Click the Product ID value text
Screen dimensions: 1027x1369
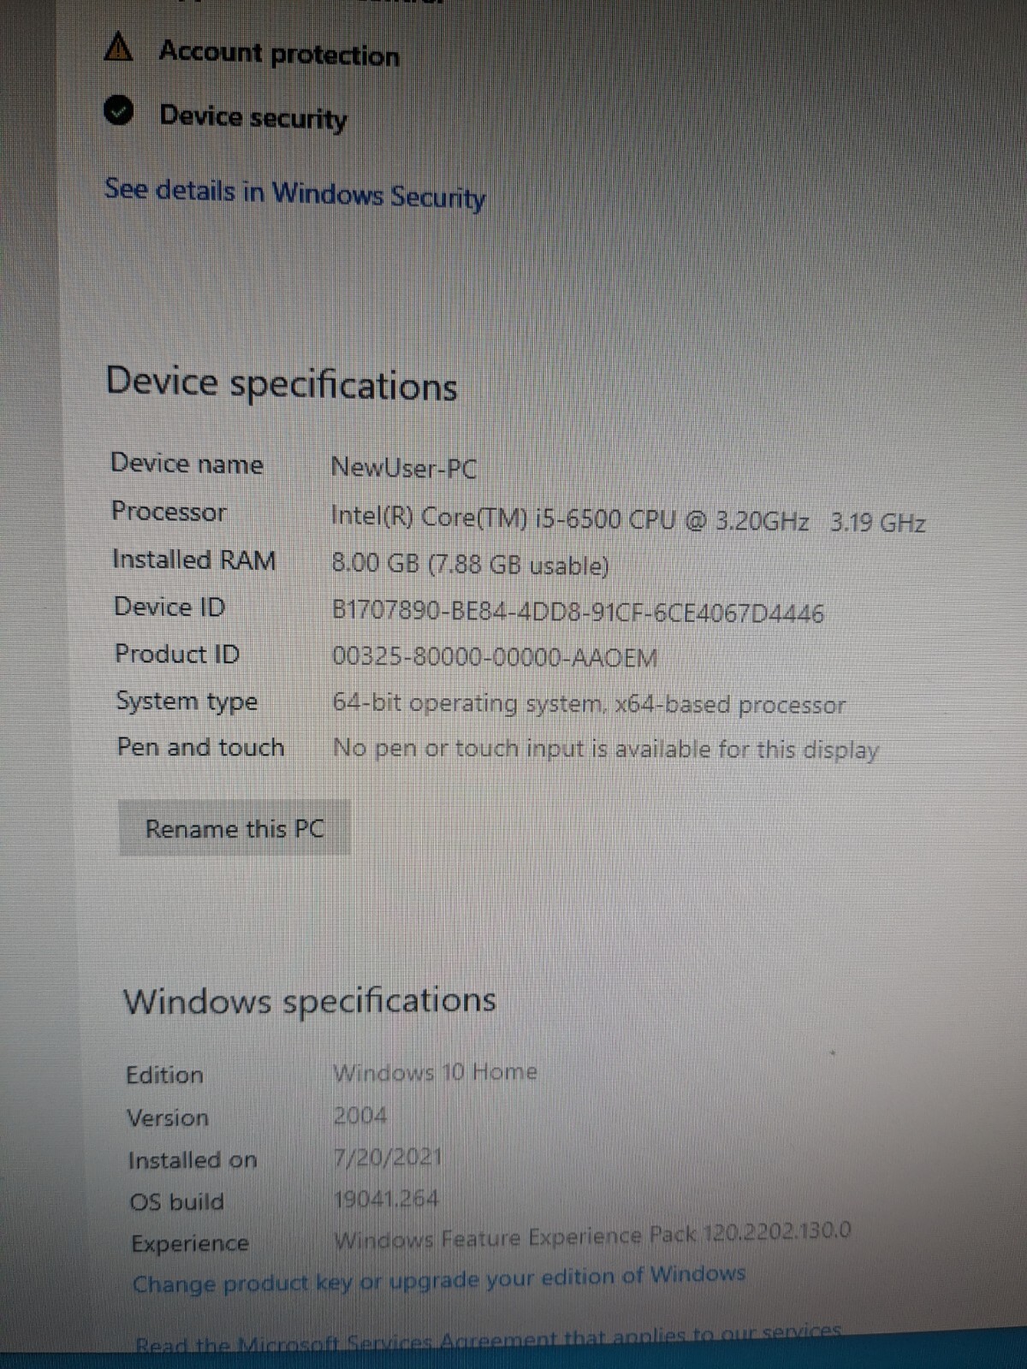pos(495,657)
